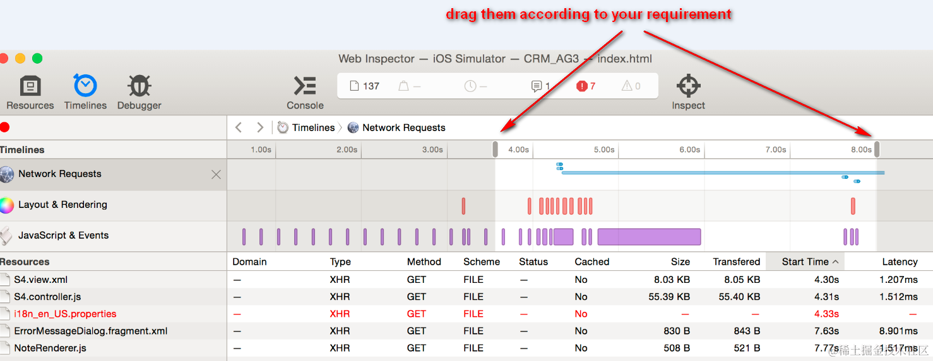
Task: Click the long blue network request bar
Action: (x=723, y=173)
